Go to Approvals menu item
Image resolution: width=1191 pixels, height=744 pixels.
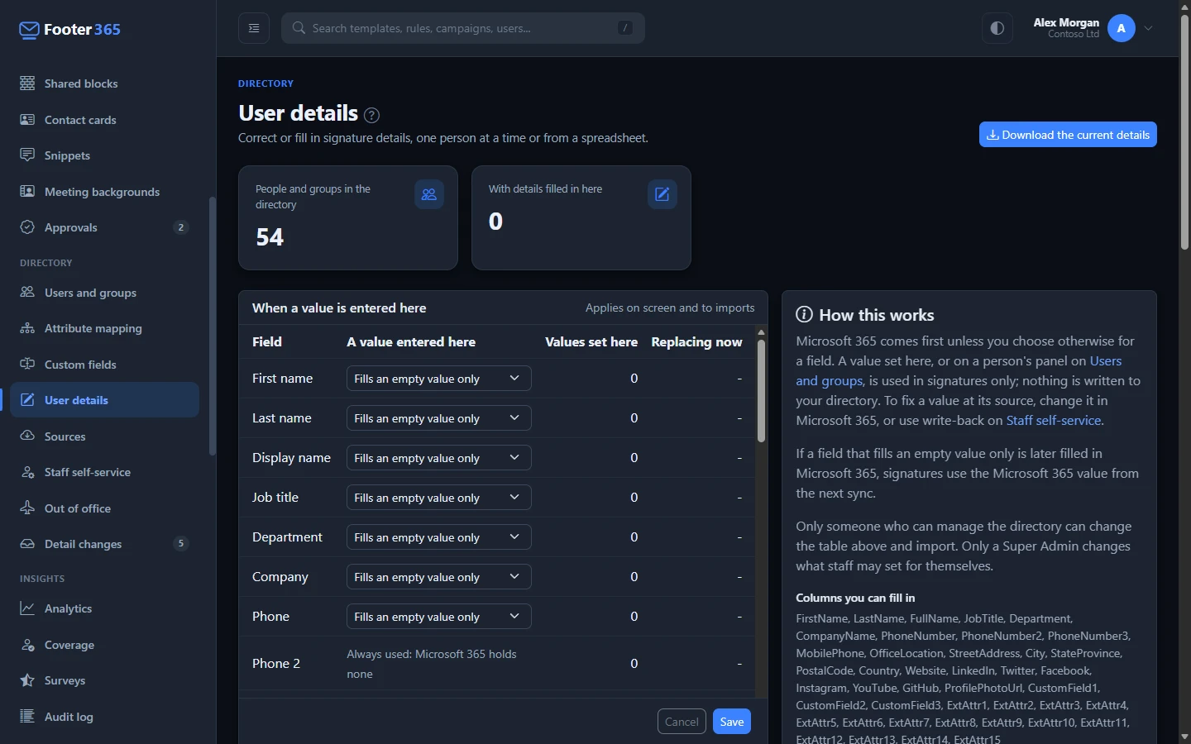tap(104, 227)
